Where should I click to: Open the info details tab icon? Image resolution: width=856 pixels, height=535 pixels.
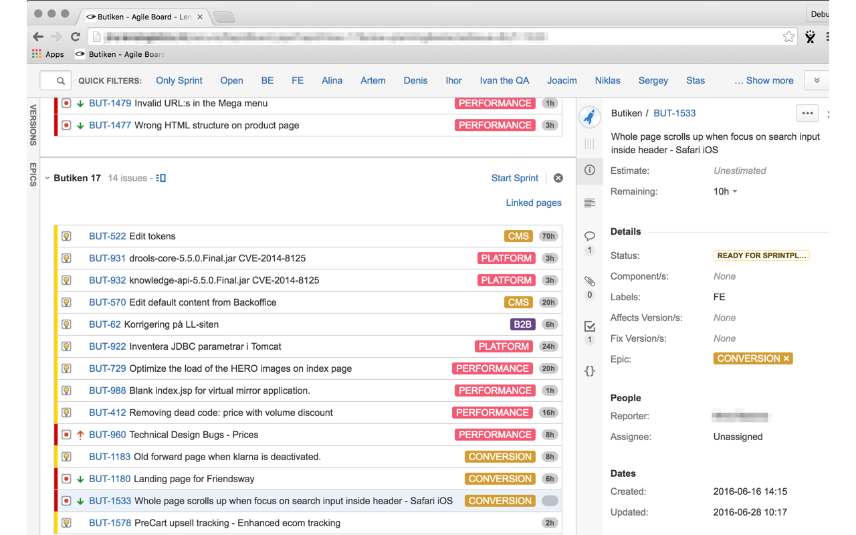tap(589, 170)
